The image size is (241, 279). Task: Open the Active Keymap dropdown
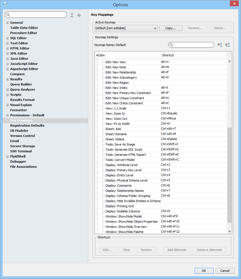coord(126,28)
